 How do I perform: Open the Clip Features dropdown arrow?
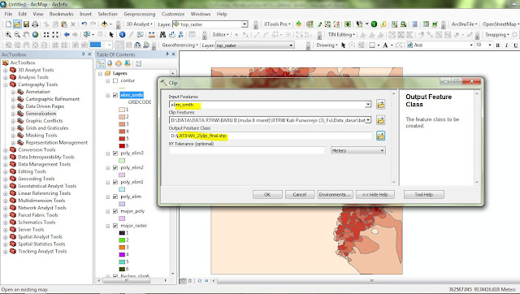pos(368,120)
